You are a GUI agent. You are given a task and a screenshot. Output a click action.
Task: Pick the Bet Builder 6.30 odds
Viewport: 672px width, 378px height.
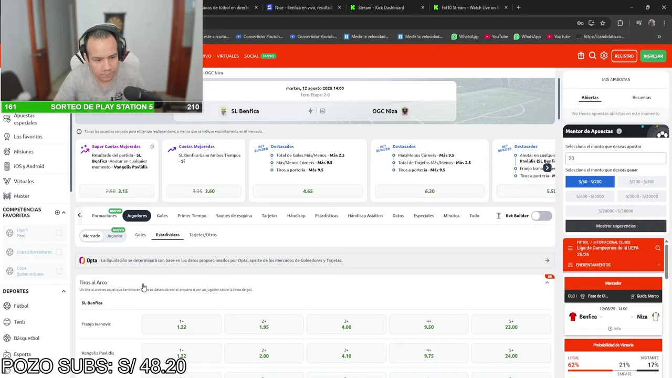[429, 191]
